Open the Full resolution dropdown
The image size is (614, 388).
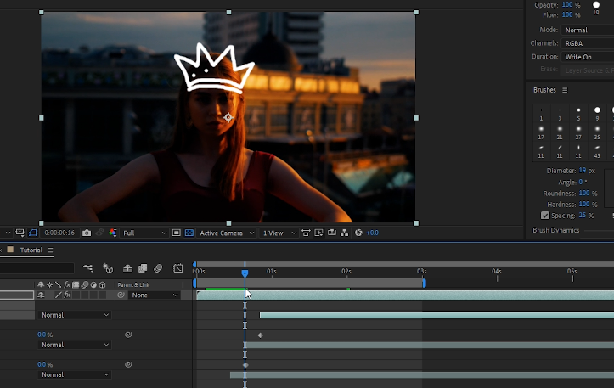pyautogui.click(x=144, y=233)
